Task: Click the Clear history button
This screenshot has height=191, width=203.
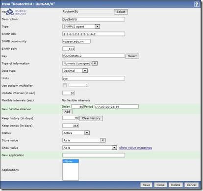Action: coord(91,118)
